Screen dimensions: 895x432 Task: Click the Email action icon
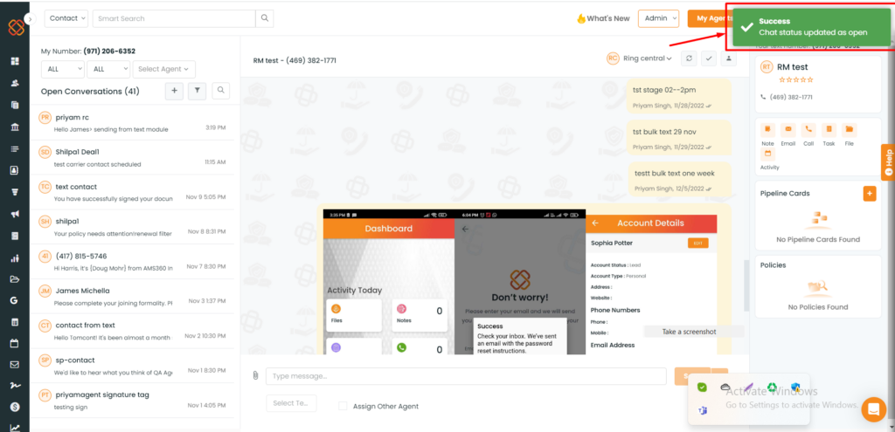click(x=788, y=129)
